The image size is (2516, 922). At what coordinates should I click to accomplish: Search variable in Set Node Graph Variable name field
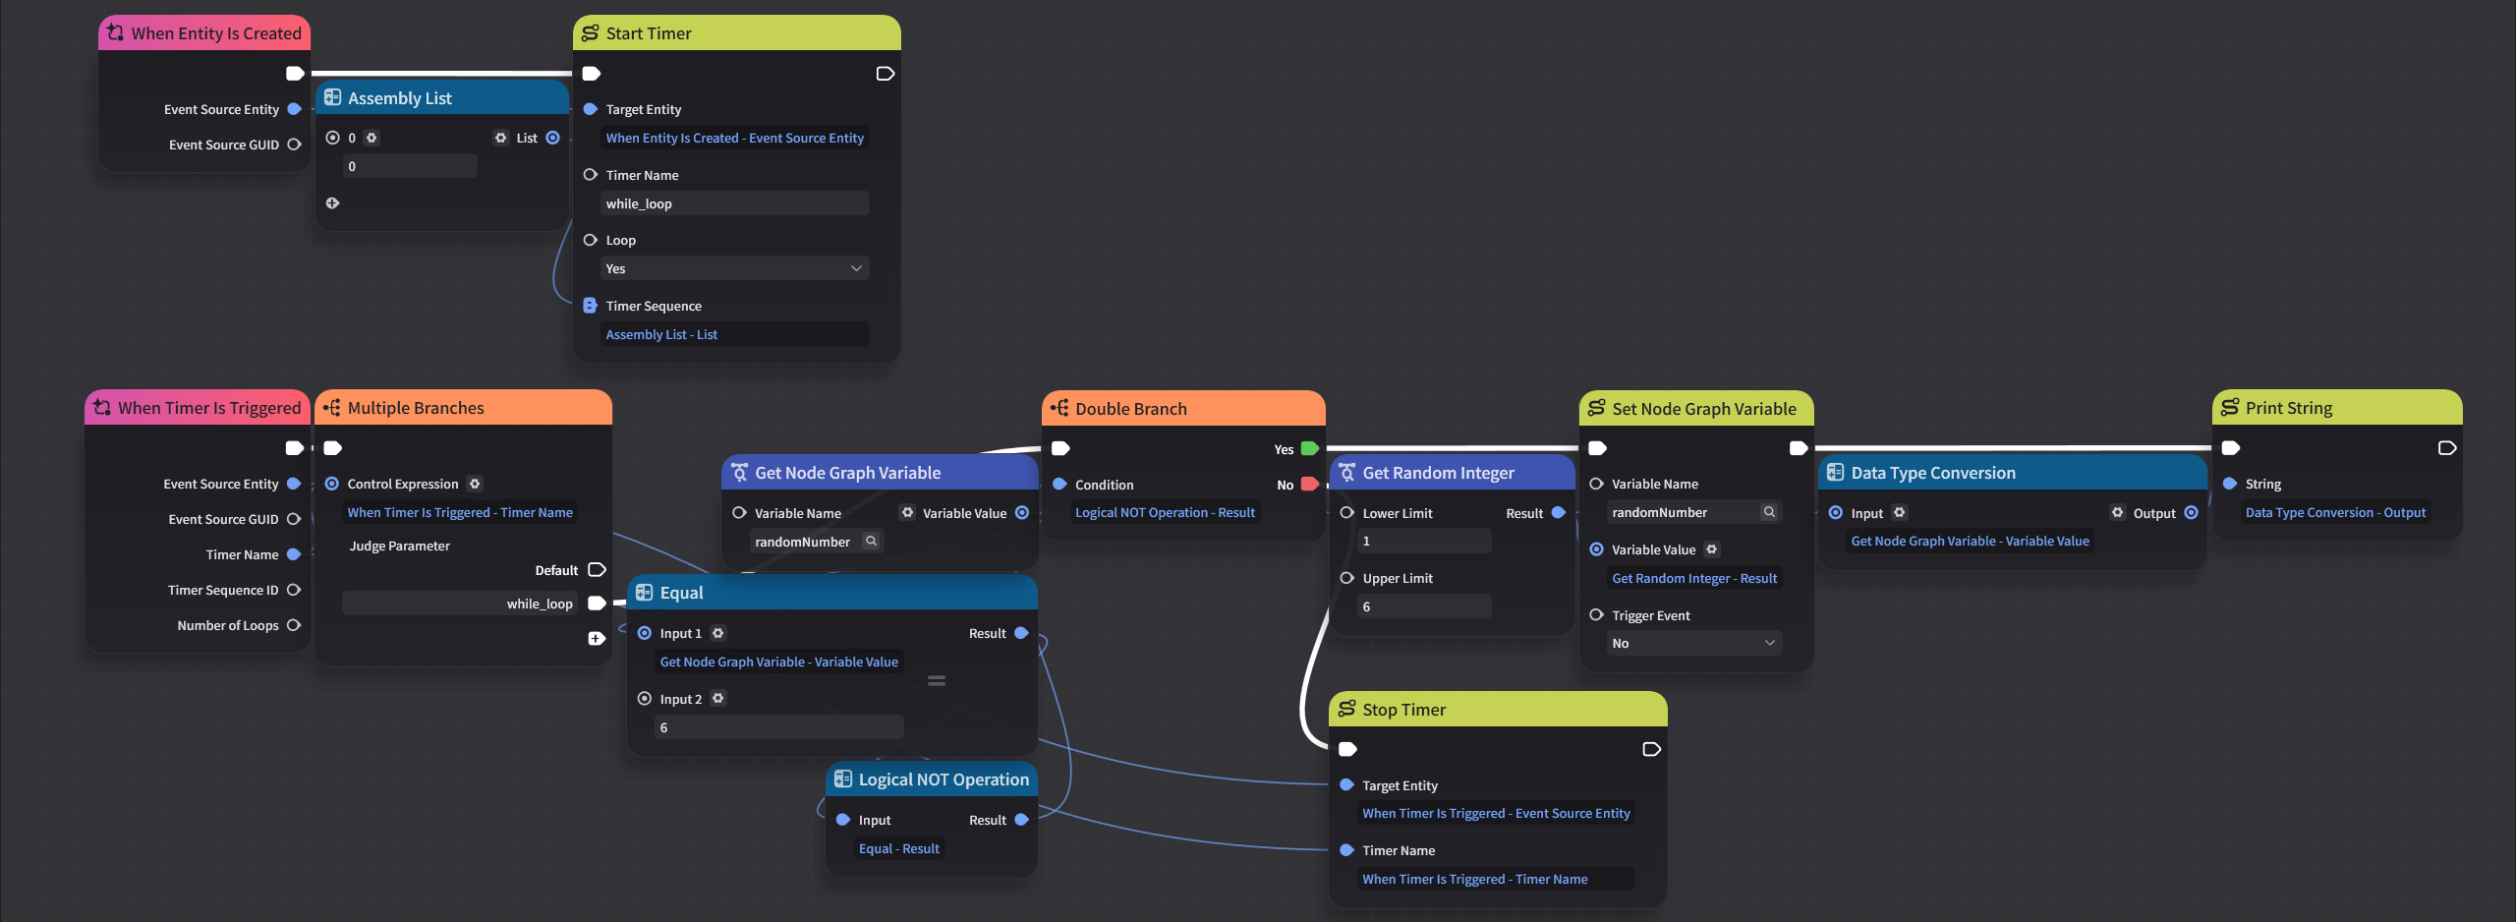coord(1769,512)
